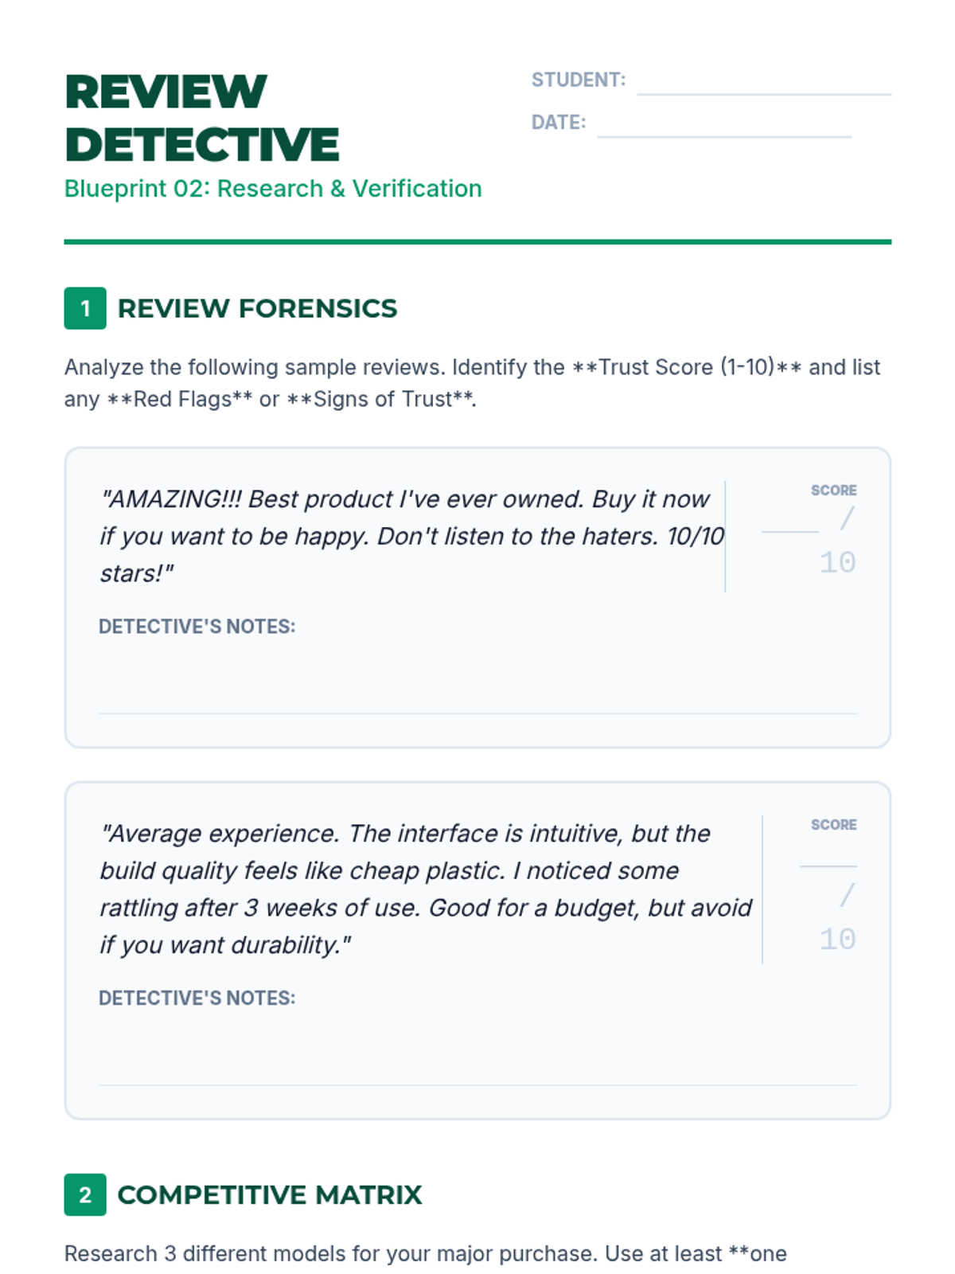Click the REVIEW FORENSICS heading
The height and width of the screenshot is (1274, 955).
257,308
